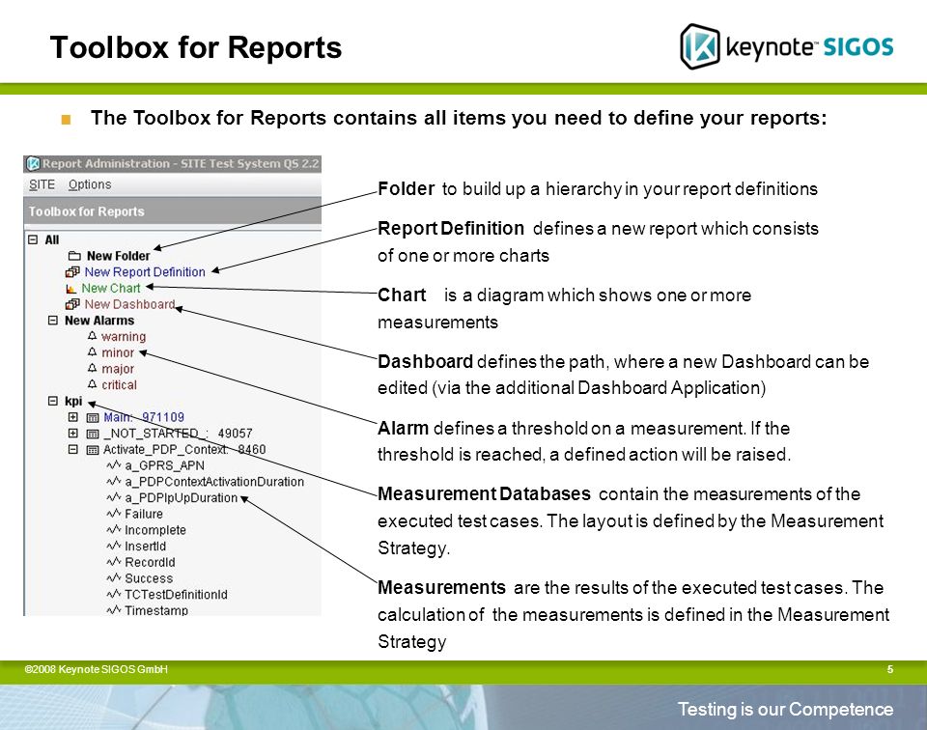Select the minor alarm entry
The image size is (927, 730).
(118, 352)
